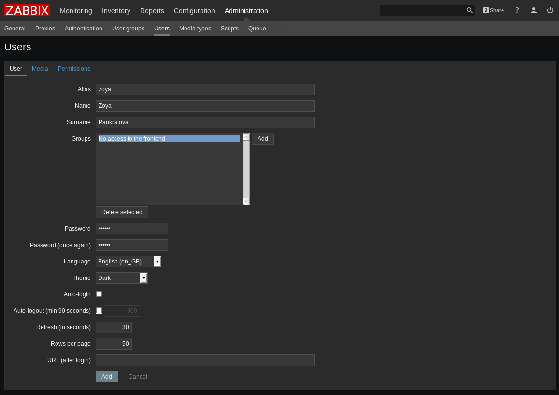Switch to the Permissions tab
559x395 pixels.
point(74,69)
